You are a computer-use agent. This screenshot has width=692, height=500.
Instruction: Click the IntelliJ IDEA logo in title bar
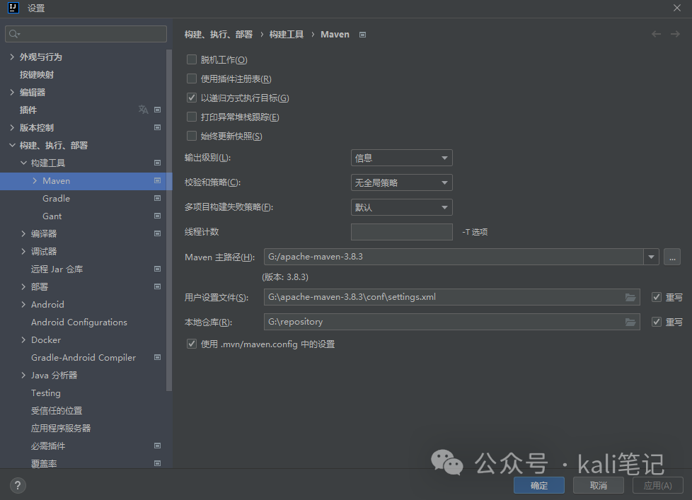point(13,8)
